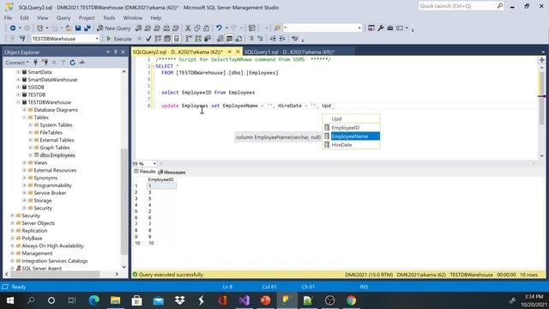The height and width of the screenshot is (309, 549).
Task: Expand the SmartData database node
Action: click(18, 72)
